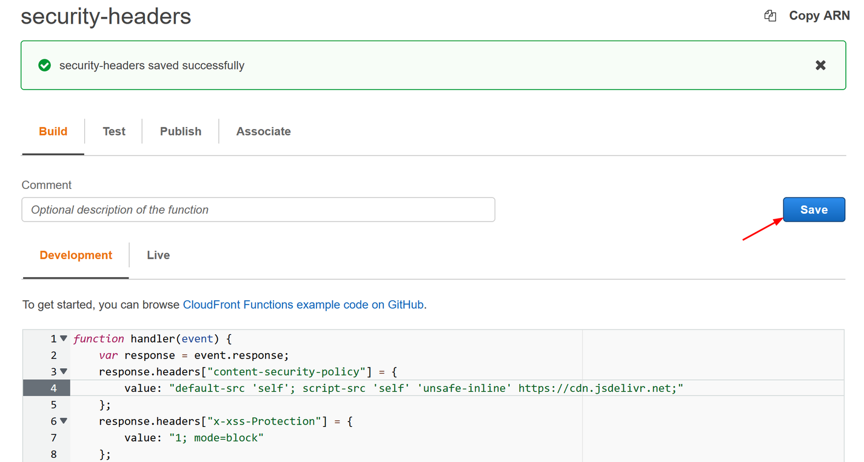Click the green success checkmark icon

[x=44, y=65]
